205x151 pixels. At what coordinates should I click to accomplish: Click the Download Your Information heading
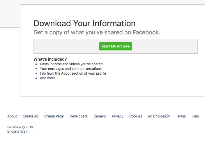[x=84, y=24]
